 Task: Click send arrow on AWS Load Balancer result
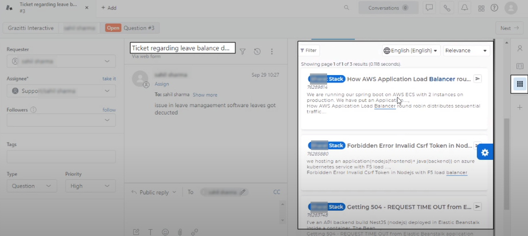(477, 78)
